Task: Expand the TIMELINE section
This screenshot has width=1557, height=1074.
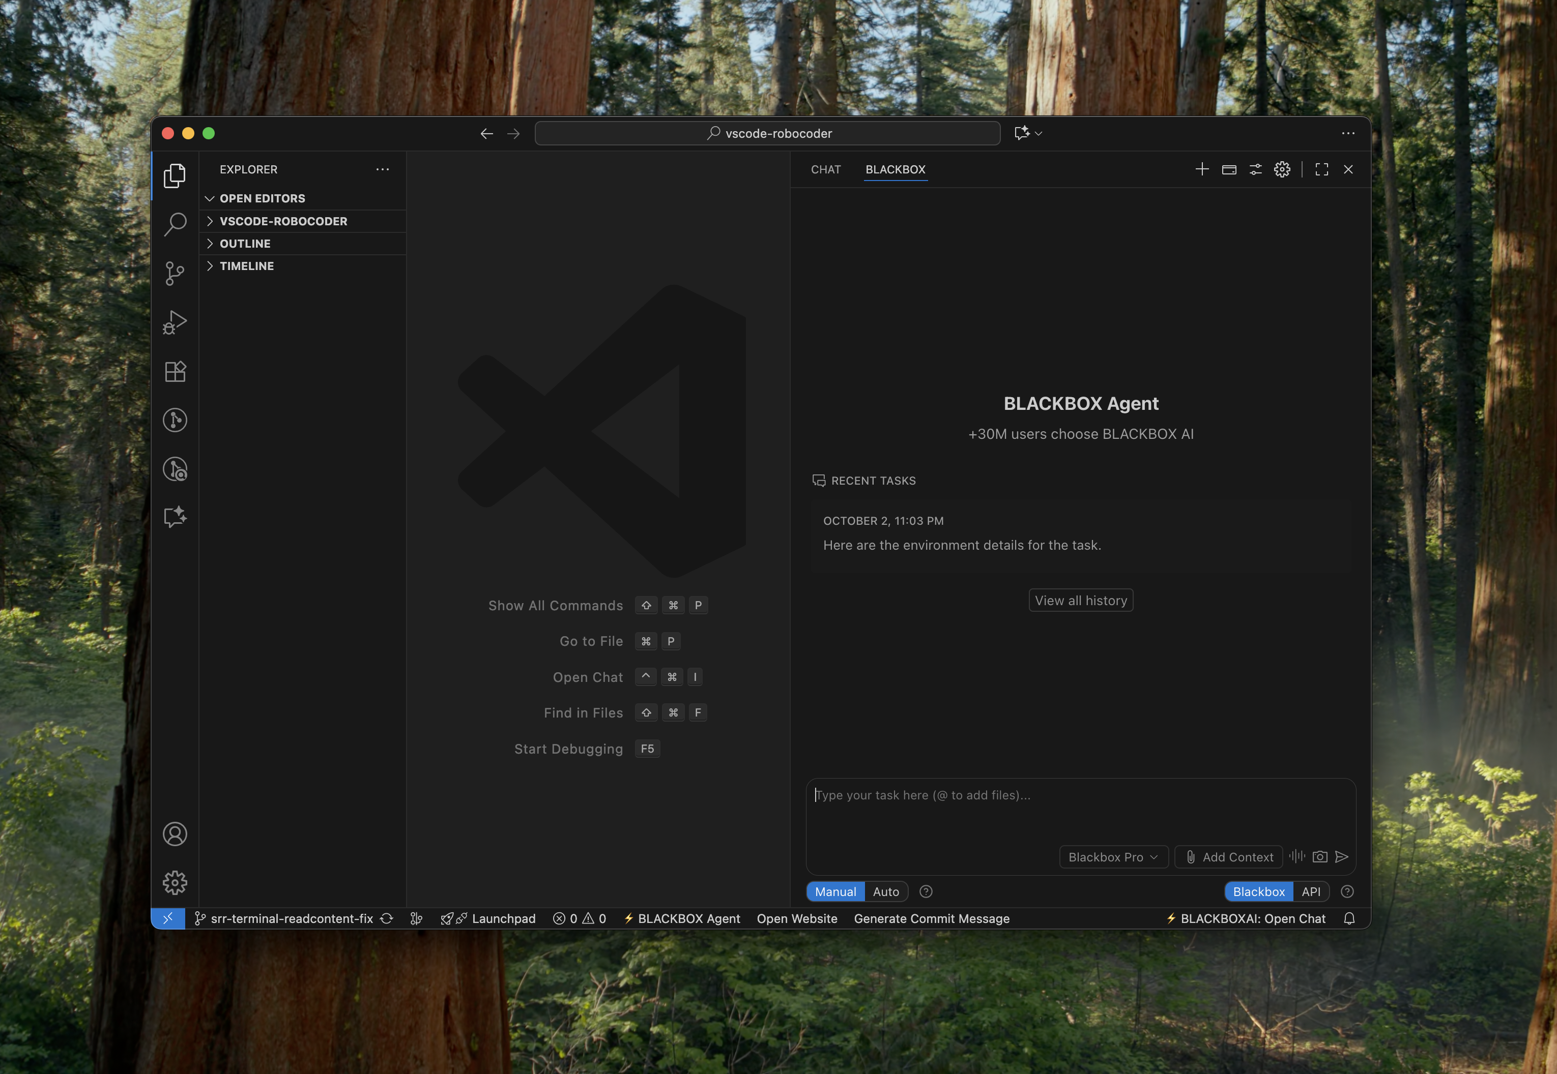Action: coord(246,266)
